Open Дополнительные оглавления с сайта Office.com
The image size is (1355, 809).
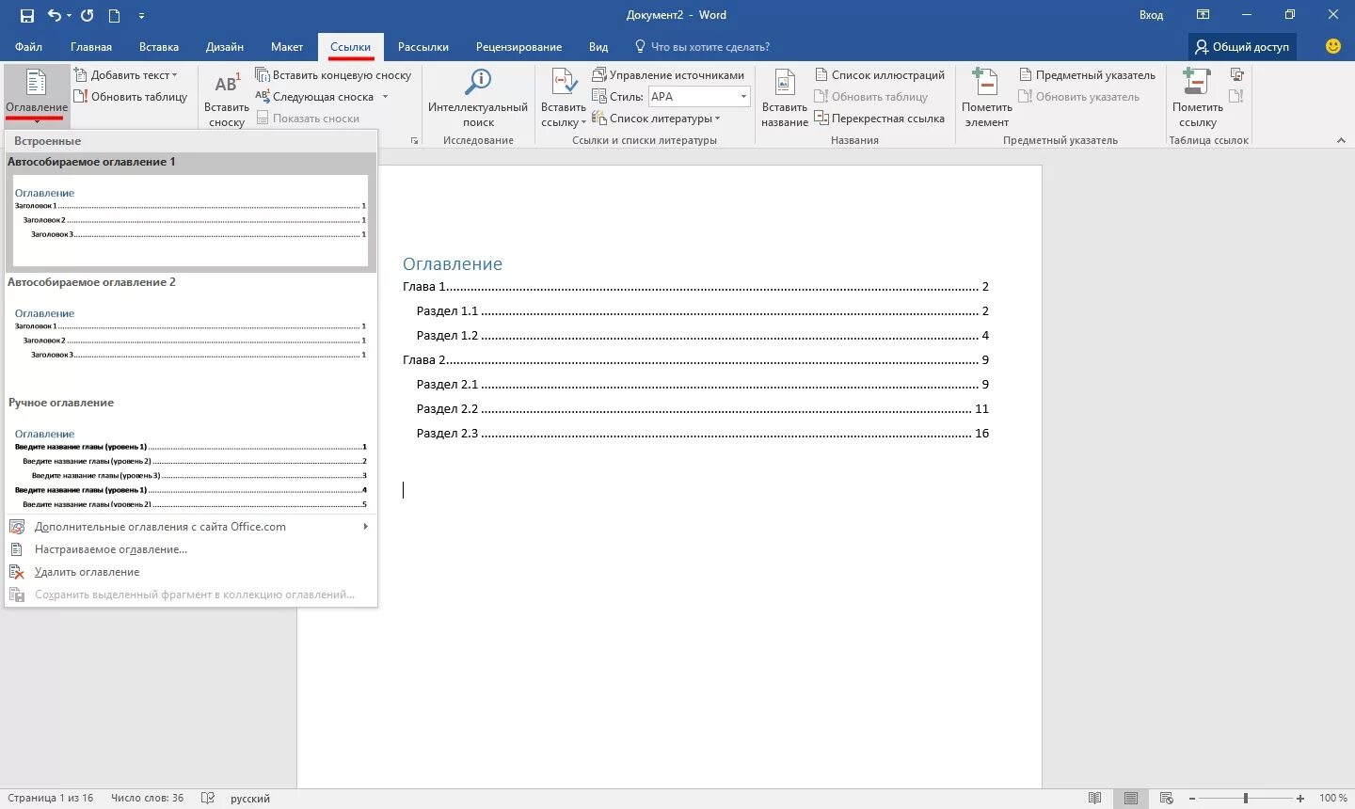[191, 527]
